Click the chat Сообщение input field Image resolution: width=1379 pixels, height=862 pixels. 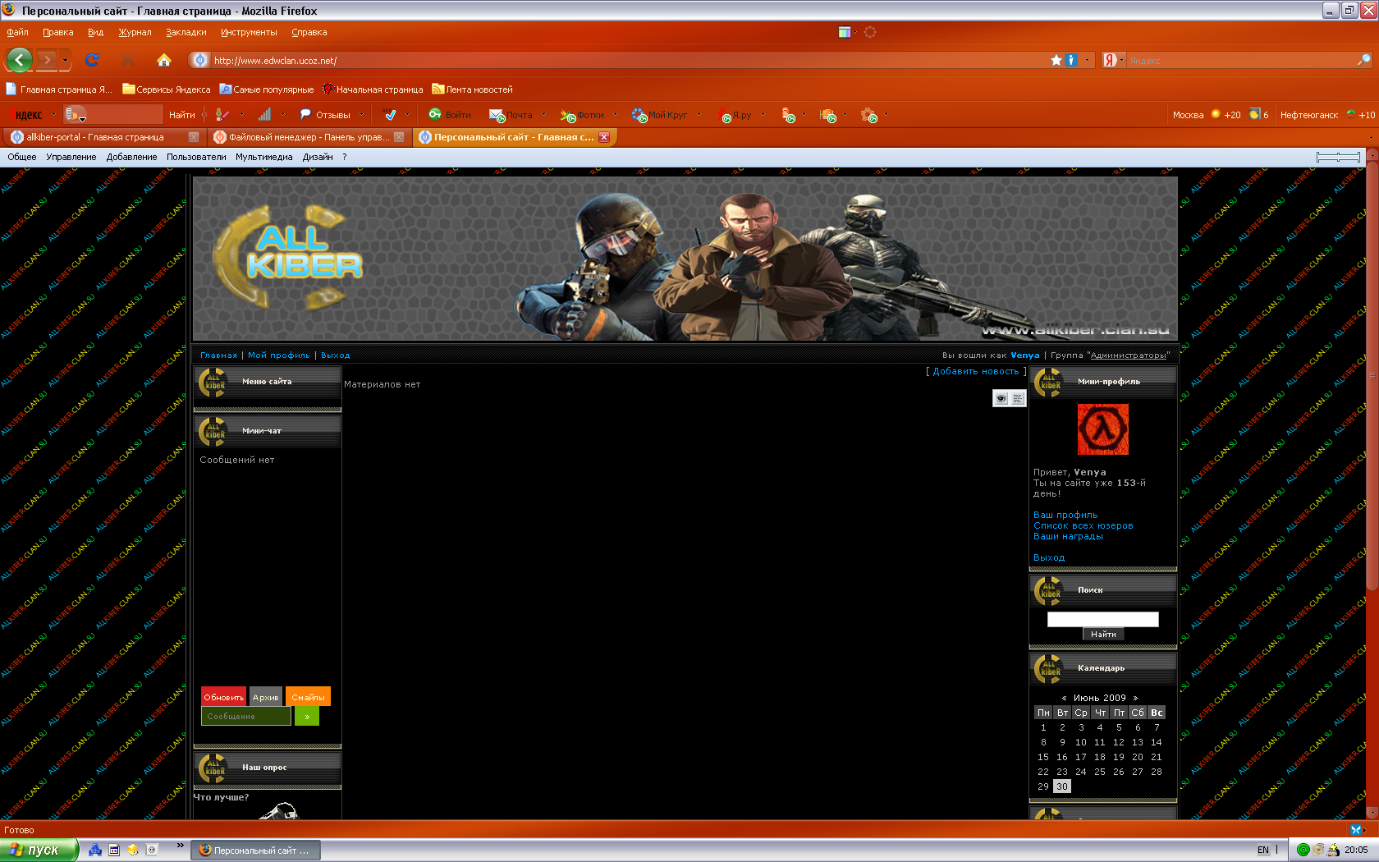[x=246, y=716]
